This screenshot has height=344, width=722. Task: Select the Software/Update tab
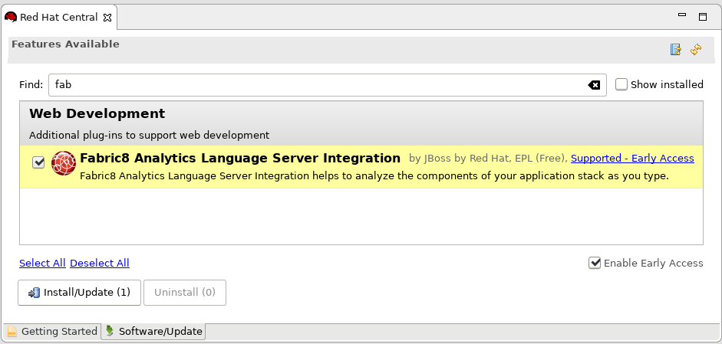tap(153, 332)
